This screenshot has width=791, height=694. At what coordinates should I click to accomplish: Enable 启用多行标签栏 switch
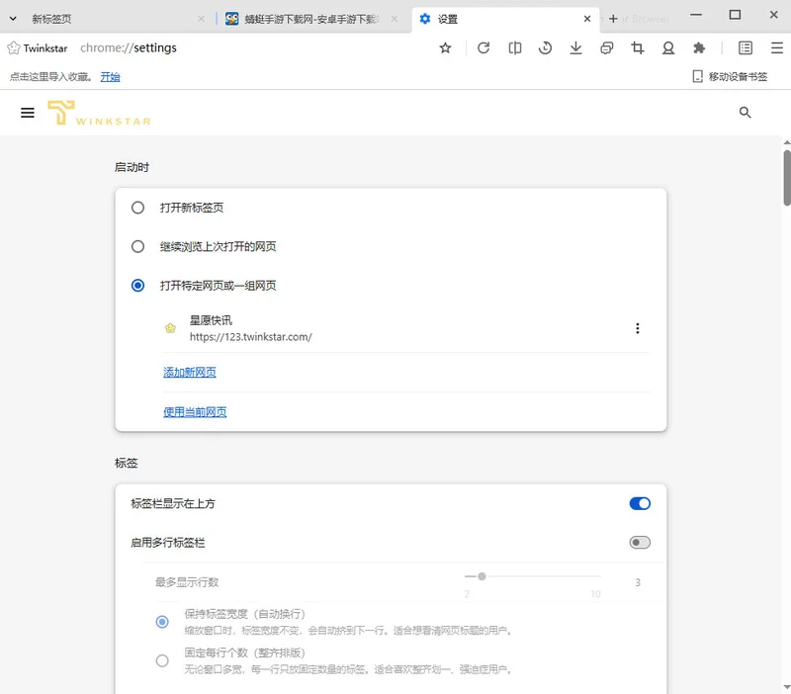640,543
